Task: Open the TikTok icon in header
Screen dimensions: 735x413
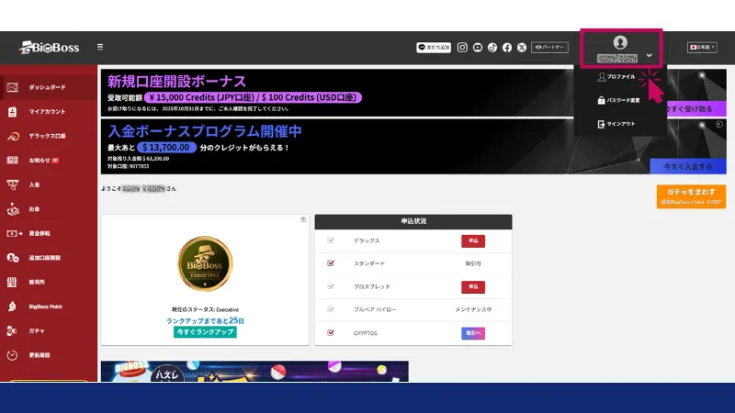Action: tap(492, 46)
